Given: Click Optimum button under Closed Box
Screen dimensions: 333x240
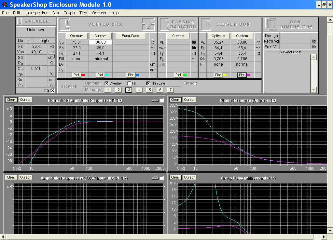Looking at the screenshot, I should click(x=218, y=36).
